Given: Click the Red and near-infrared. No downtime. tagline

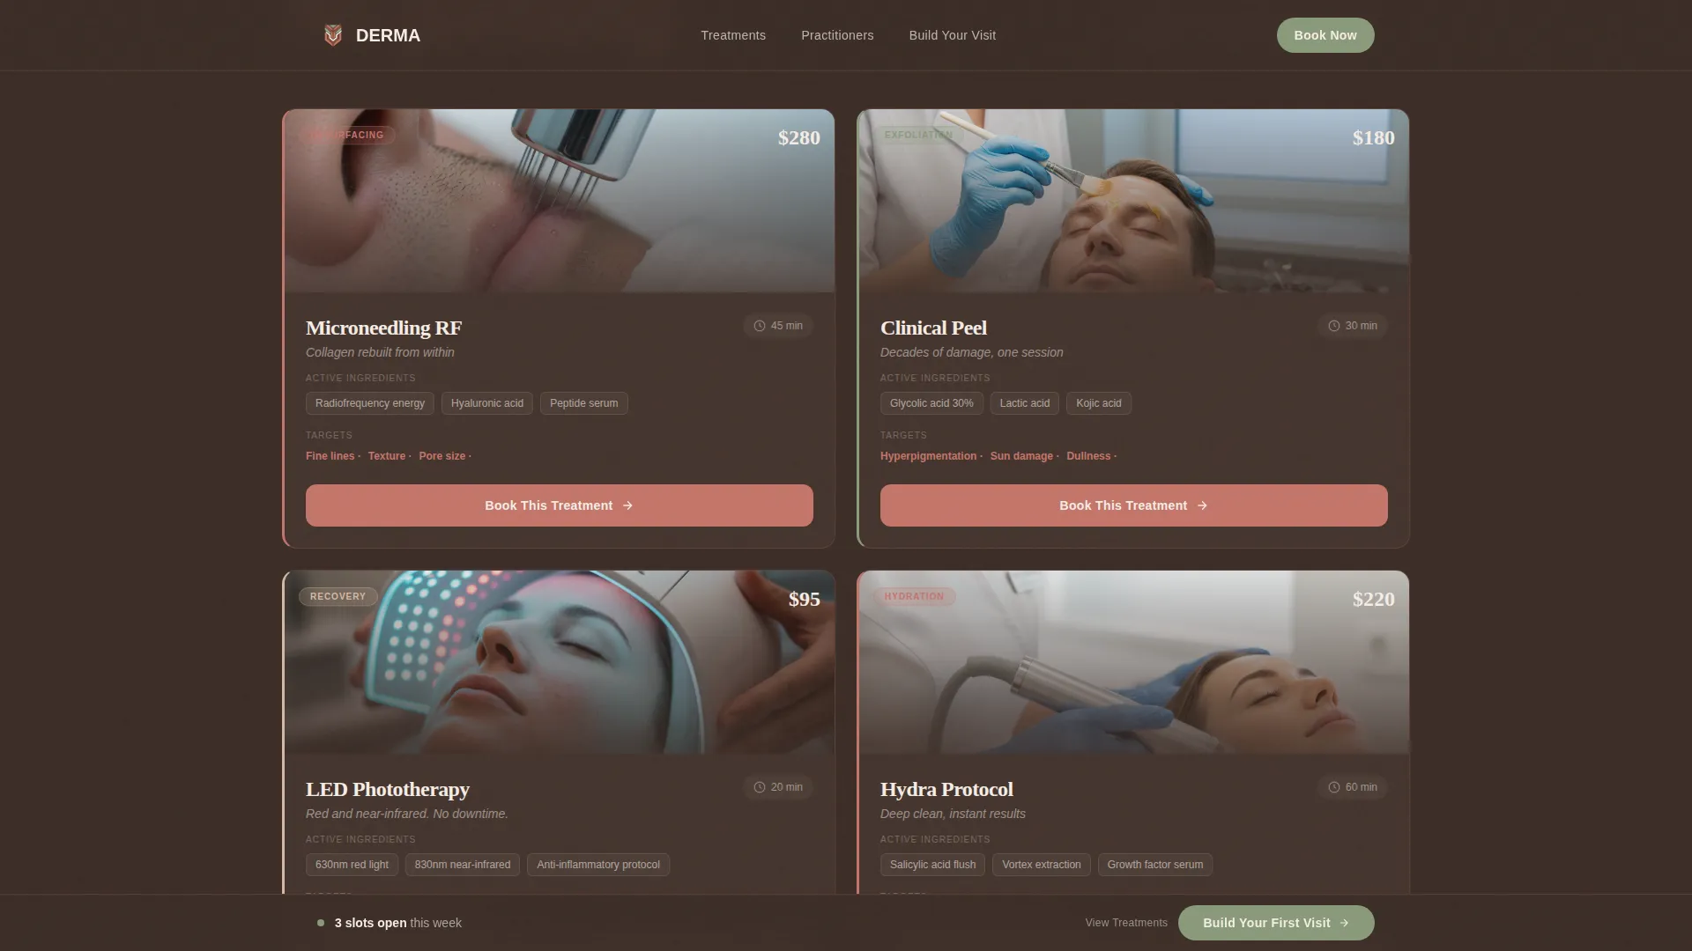Looking at the screenshot, I should click(407, 814).
